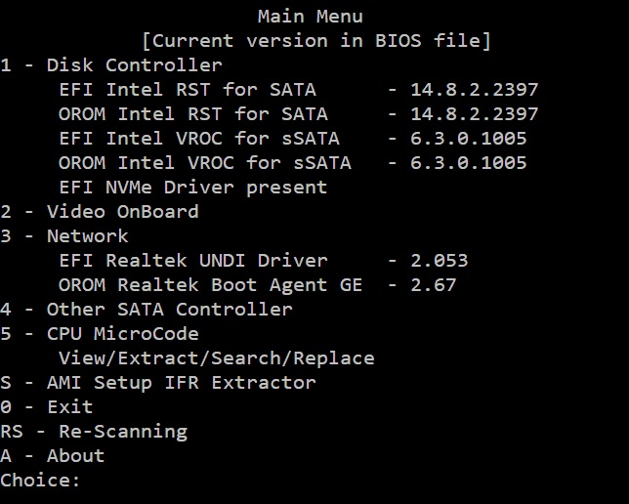Click the View/Extract/Search/Replace text
The image size is (629, 504).
pos(216,357)
